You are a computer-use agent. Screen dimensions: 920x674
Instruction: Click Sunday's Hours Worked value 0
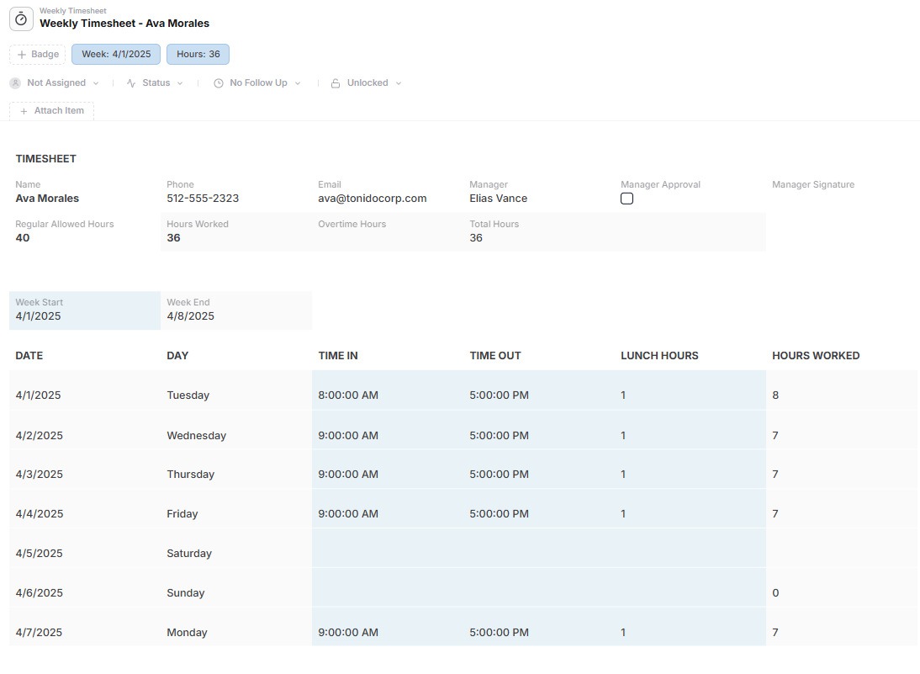(x=775, y=593)
